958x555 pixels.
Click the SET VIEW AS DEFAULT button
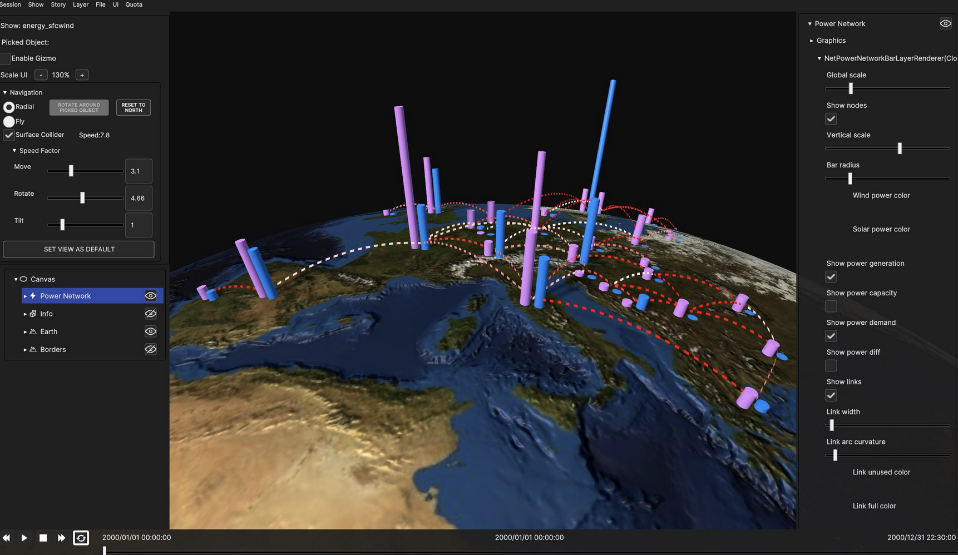tap(79, 249)
